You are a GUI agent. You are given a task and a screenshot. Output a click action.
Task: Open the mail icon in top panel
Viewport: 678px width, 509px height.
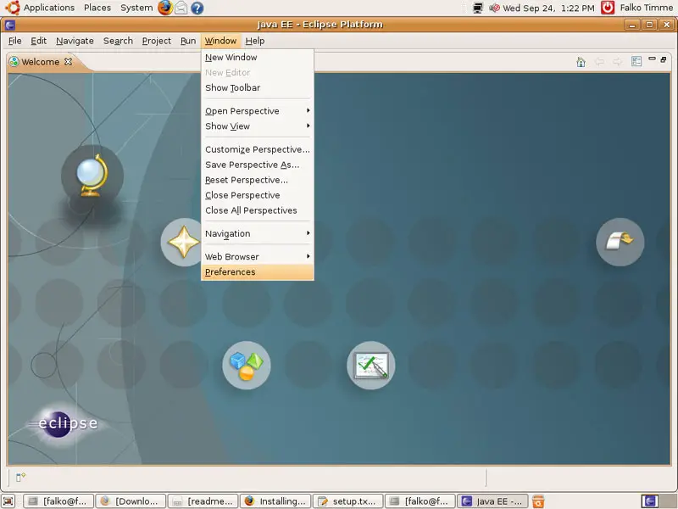181,8
